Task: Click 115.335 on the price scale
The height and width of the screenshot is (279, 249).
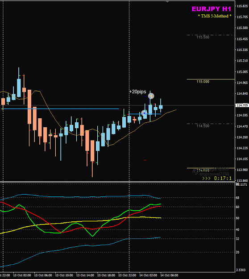Action: coord(242,50)
